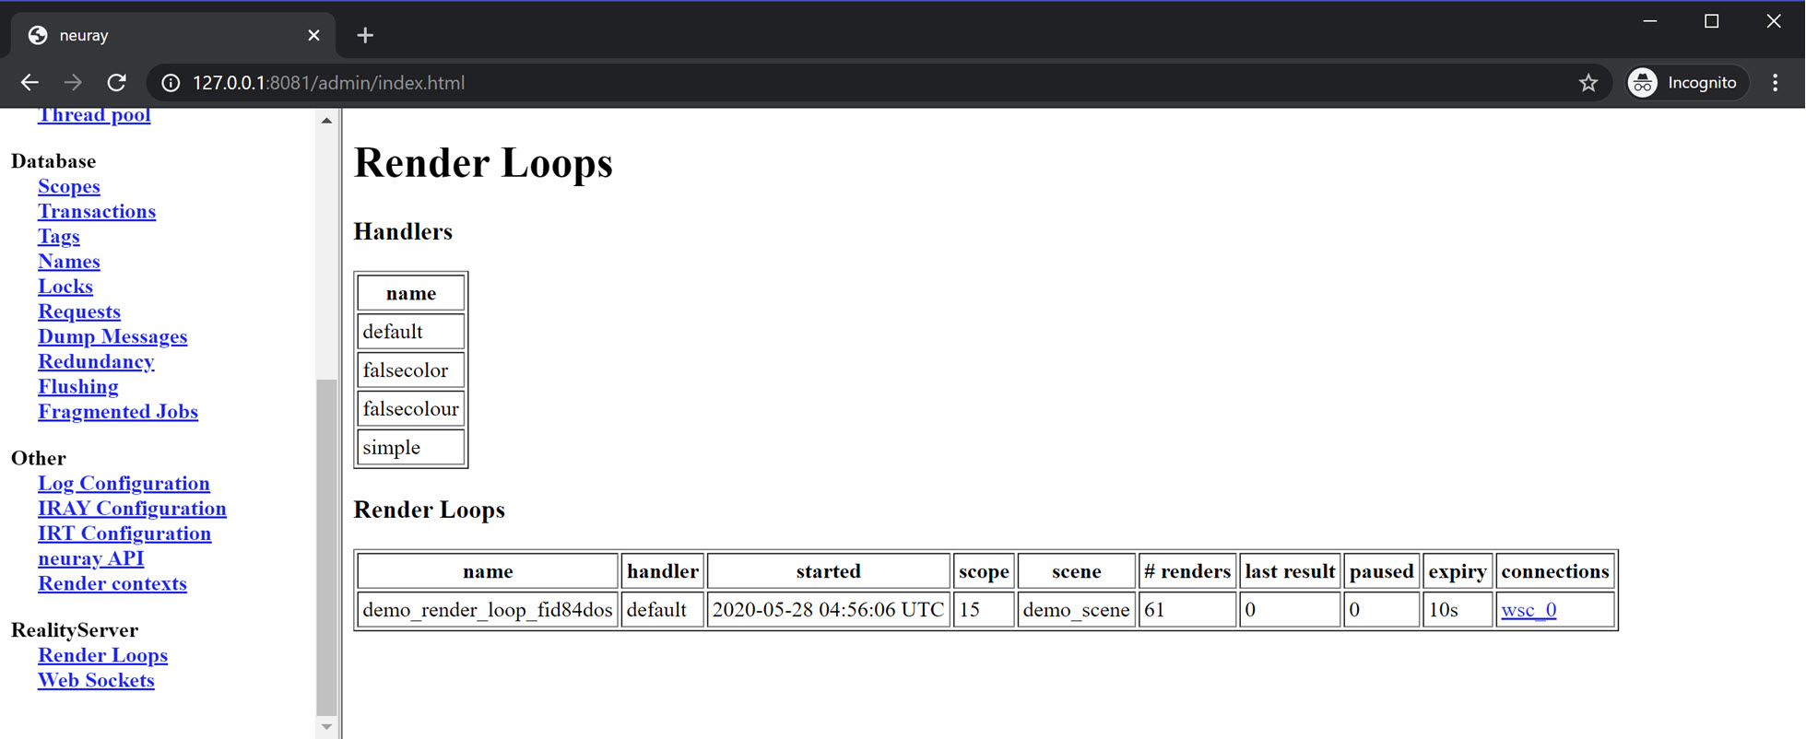Click the browser forward arrow
The height and width of the screenshot is (739, 1806).
point(73,83)
